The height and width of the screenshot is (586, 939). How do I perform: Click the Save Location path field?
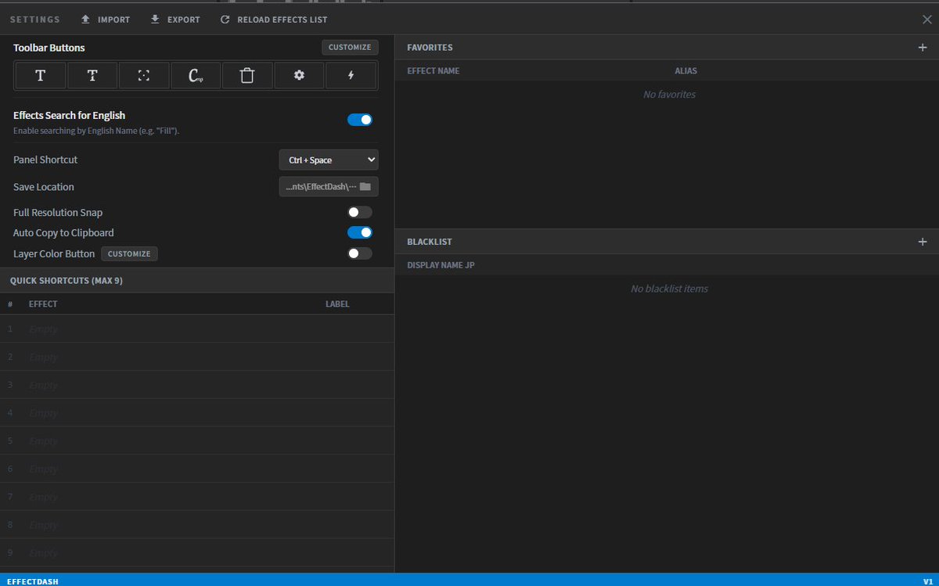coord(329,187)
